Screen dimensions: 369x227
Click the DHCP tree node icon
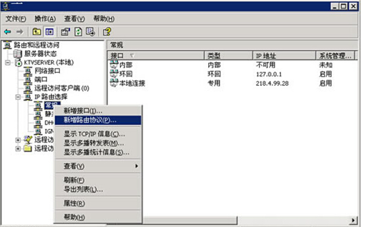coord(38,123)
